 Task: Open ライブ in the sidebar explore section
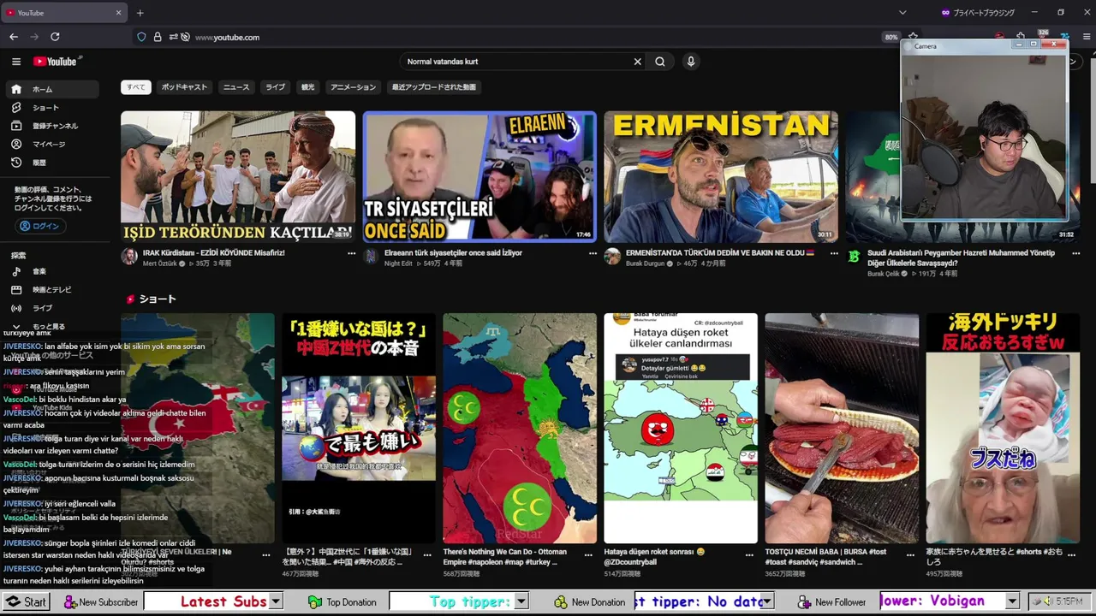52,308
